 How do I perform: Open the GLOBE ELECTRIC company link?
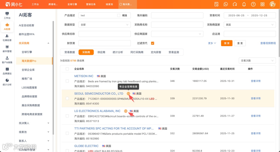tap(86, 146)
